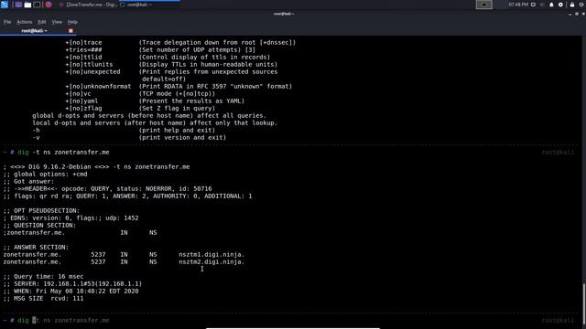Open the Help menu
Viewport: 586px width, 329px height.
[72, 22]
